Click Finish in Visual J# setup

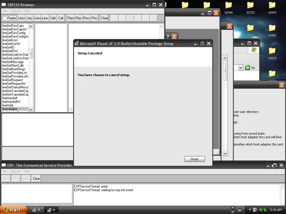tap(195, 159)
